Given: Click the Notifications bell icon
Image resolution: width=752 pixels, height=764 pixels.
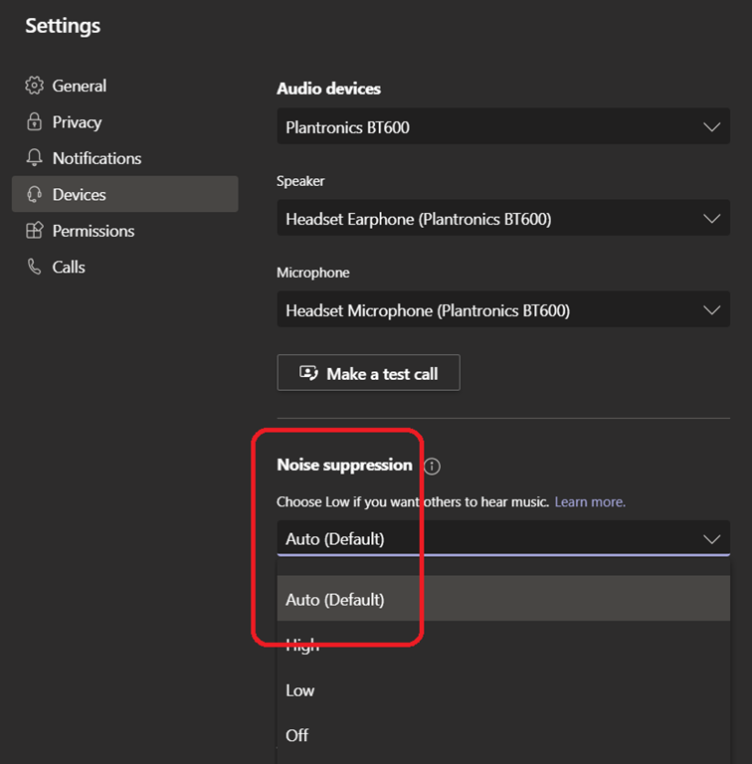Looking at the screenshot, I should 35,158.
